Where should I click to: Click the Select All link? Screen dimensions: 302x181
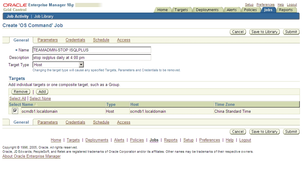18,98
